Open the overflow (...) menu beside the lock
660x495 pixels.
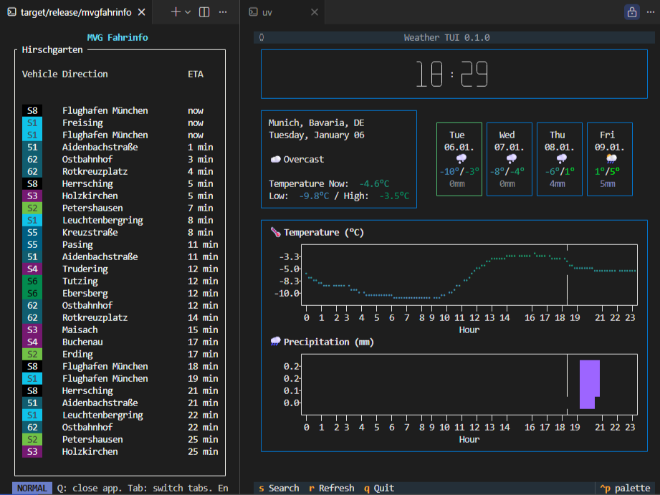click(649, 12)
